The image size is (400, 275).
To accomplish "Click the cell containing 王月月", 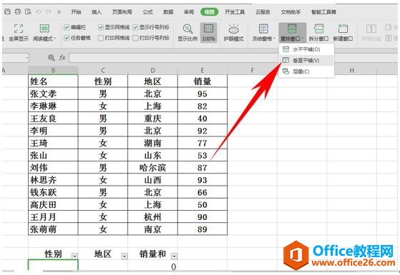I will 53,216.
